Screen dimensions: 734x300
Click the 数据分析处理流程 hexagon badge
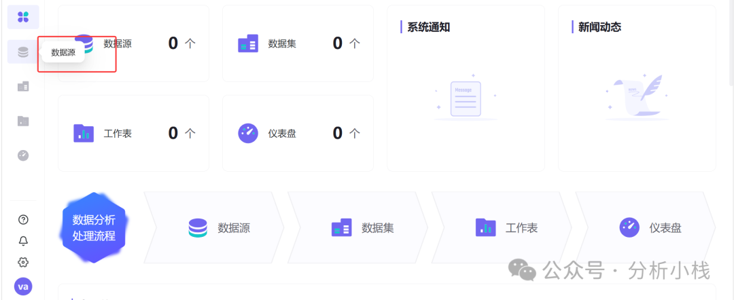[94, 227]
